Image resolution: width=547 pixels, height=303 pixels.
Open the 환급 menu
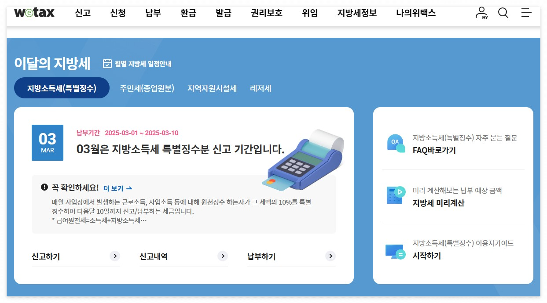188,13
